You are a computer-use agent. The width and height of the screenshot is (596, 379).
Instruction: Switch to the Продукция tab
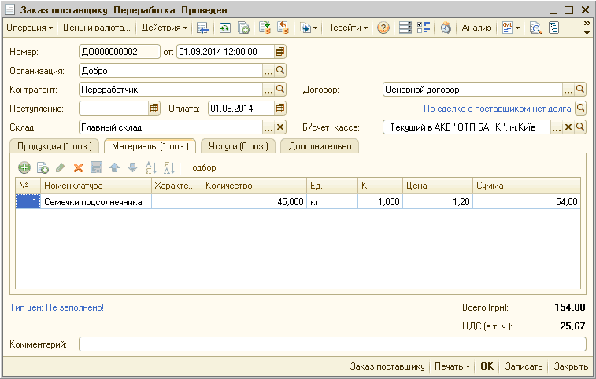55,146
